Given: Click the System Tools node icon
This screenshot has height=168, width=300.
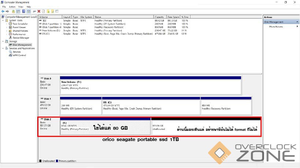Looking at the screenshot, I should pos(7,20).
